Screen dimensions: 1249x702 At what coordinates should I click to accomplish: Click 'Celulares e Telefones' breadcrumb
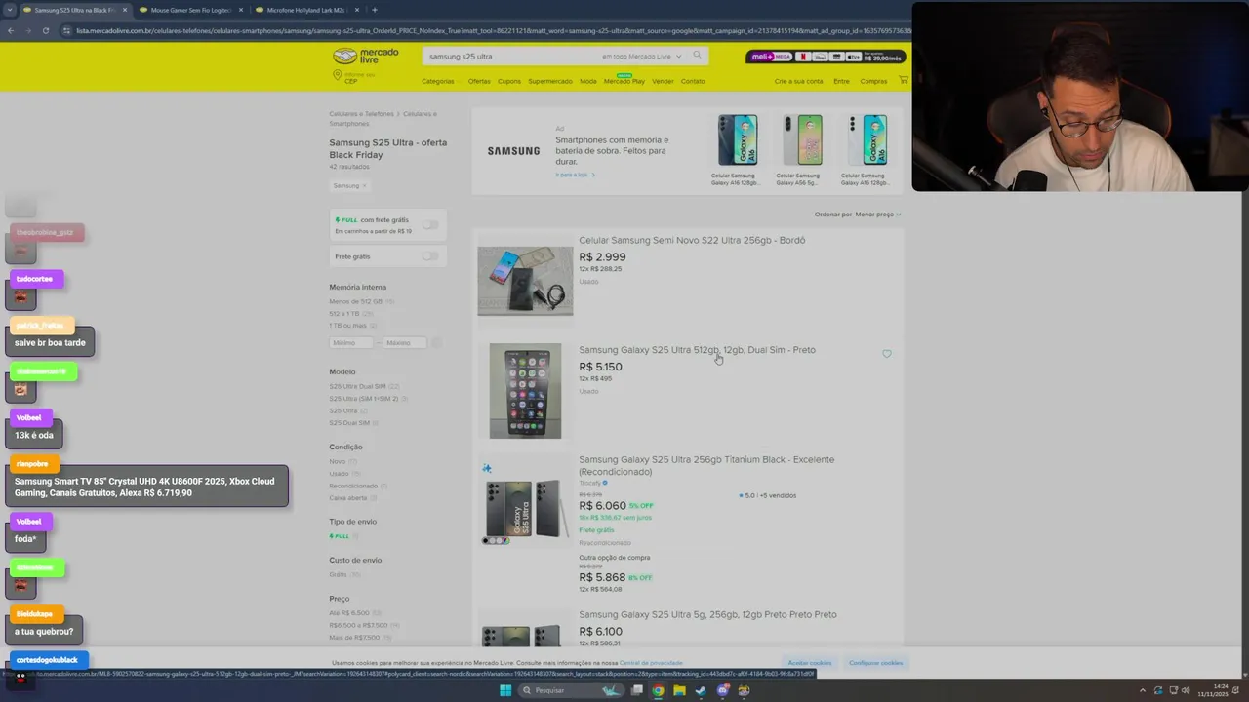click(x=361, y=114)
